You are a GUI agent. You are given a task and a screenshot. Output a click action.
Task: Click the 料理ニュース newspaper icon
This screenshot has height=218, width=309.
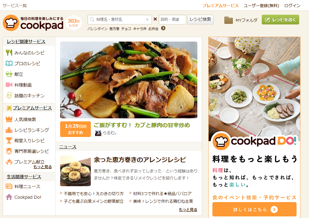coord(9,186)
